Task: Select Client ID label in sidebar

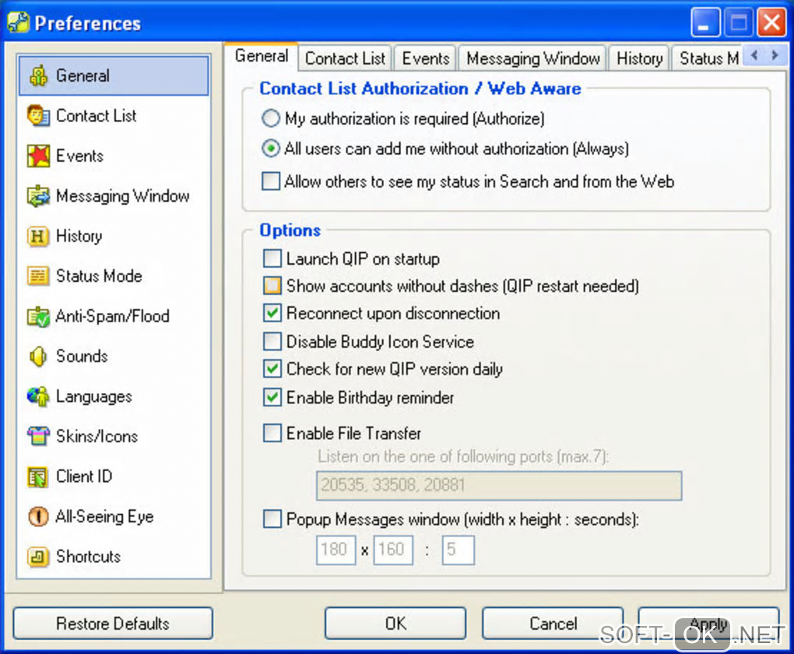Action: coord(84,476)
